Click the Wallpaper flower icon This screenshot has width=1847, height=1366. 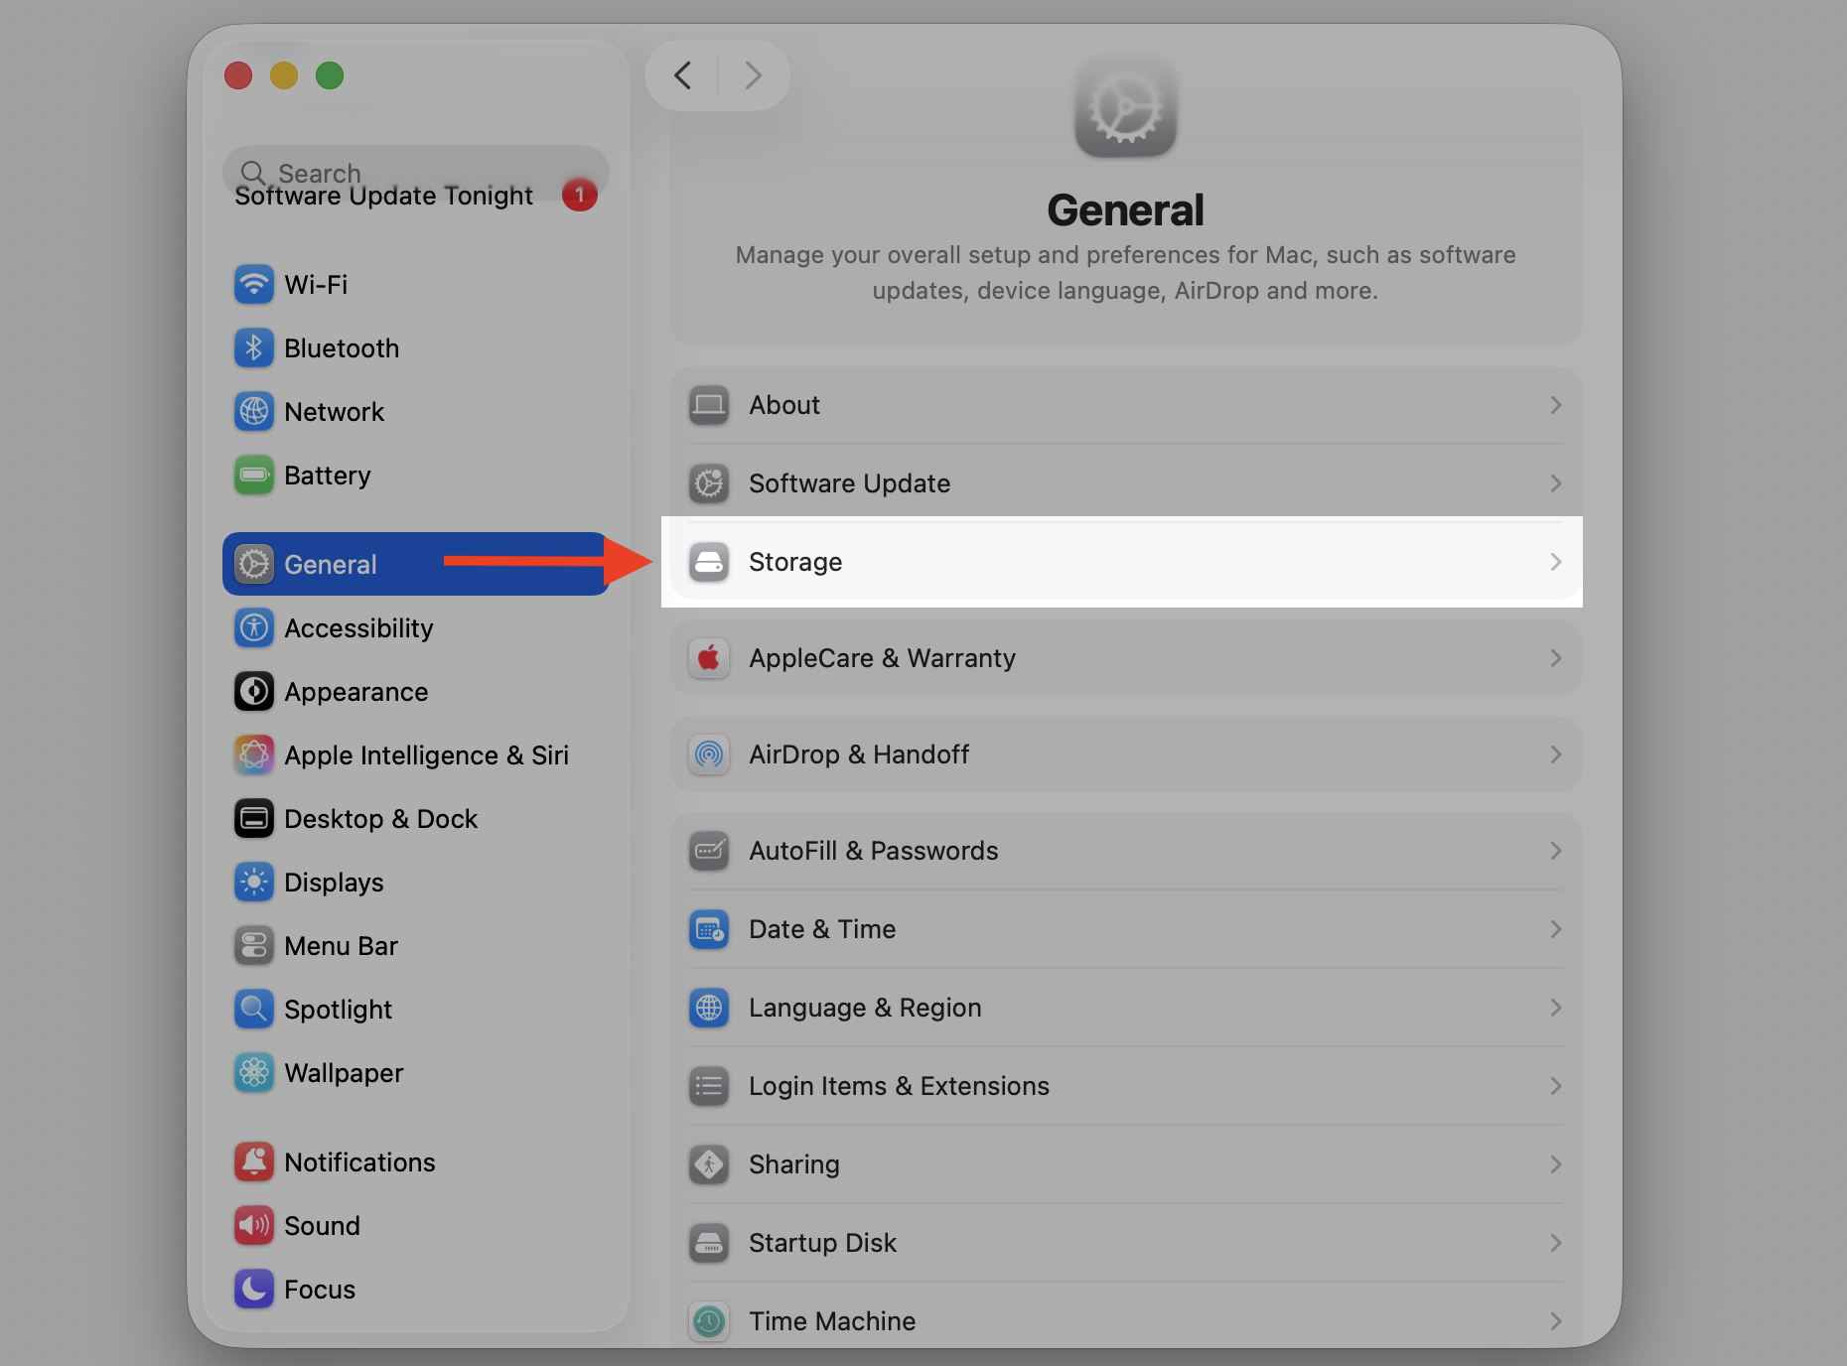(x=254, y=1073)
